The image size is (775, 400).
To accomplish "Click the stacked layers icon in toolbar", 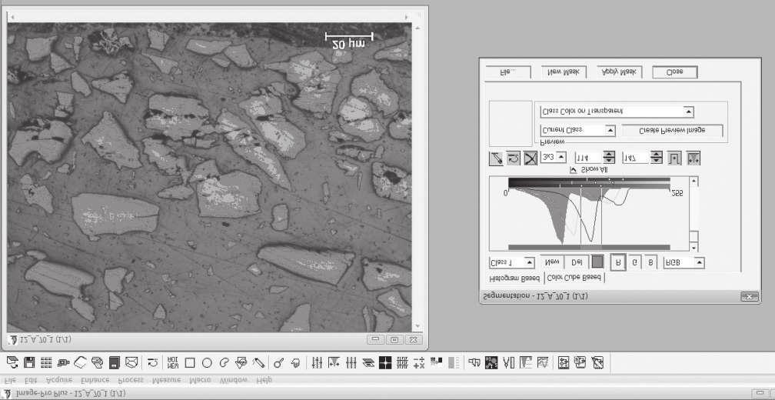I will (x=368, y=363).
